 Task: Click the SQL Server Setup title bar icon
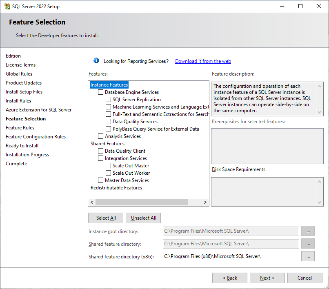(6, 6)
